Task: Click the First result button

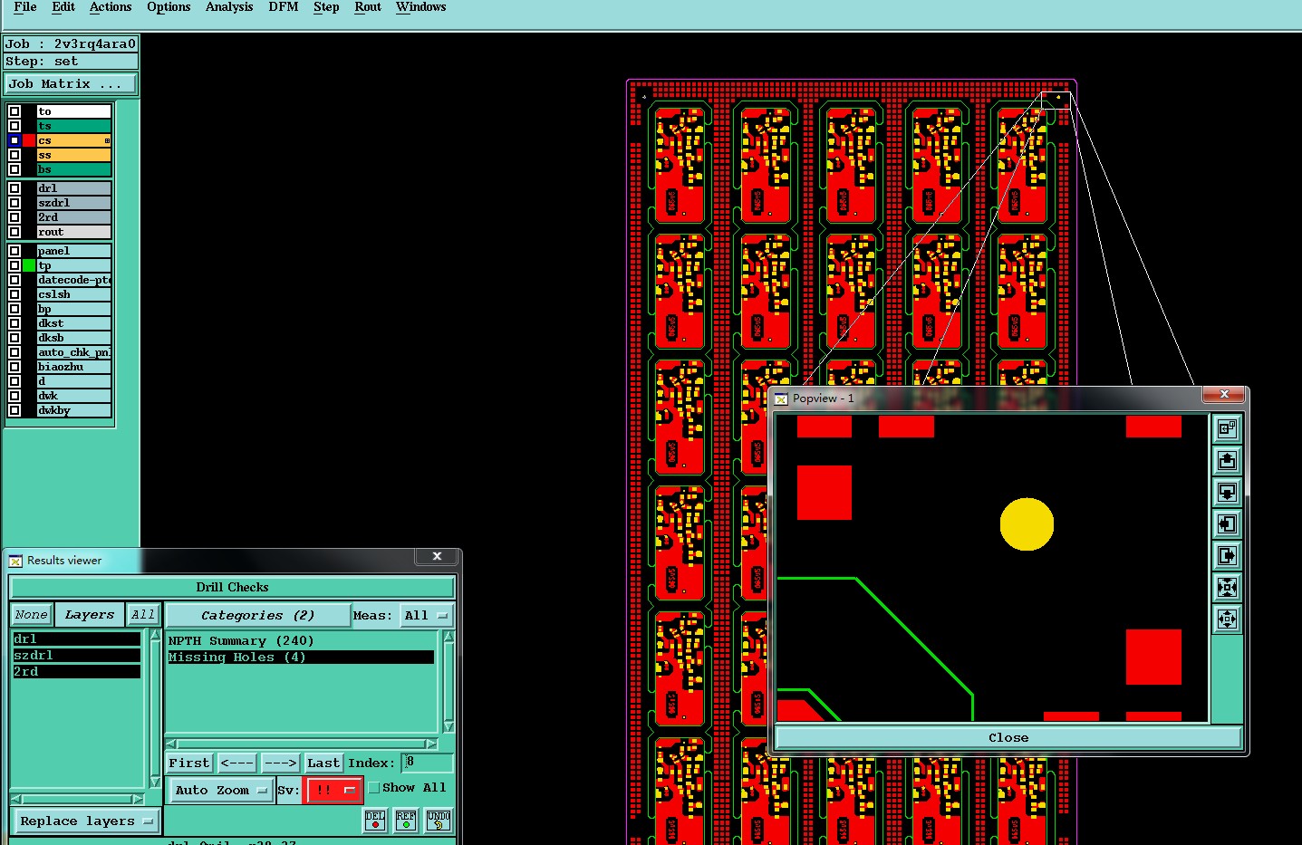Action: [x=189, y=763]
